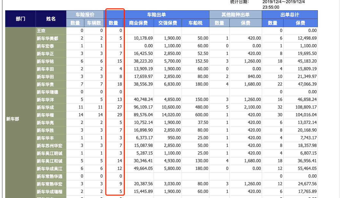Image resolution: width=340 pixels, height=198 pixels.
Task: Select the name cell 新车常熟华宏
Action: [51, 184]
